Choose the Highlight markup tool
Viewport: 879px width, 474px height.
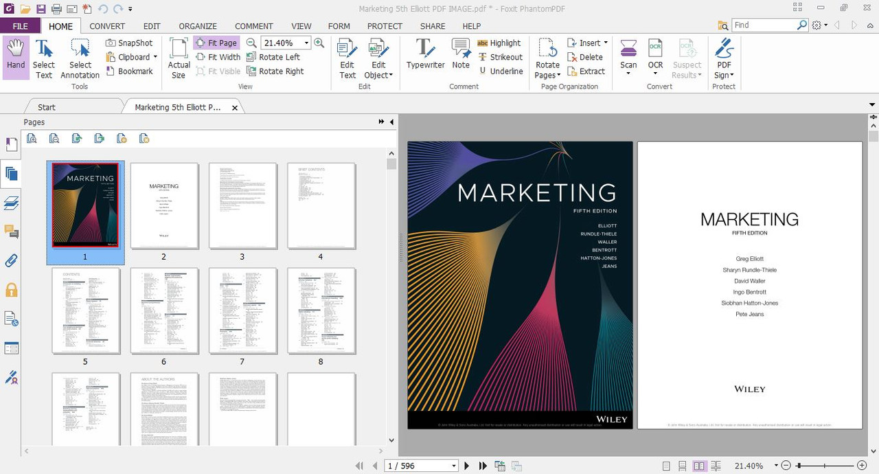coord(499,43)
